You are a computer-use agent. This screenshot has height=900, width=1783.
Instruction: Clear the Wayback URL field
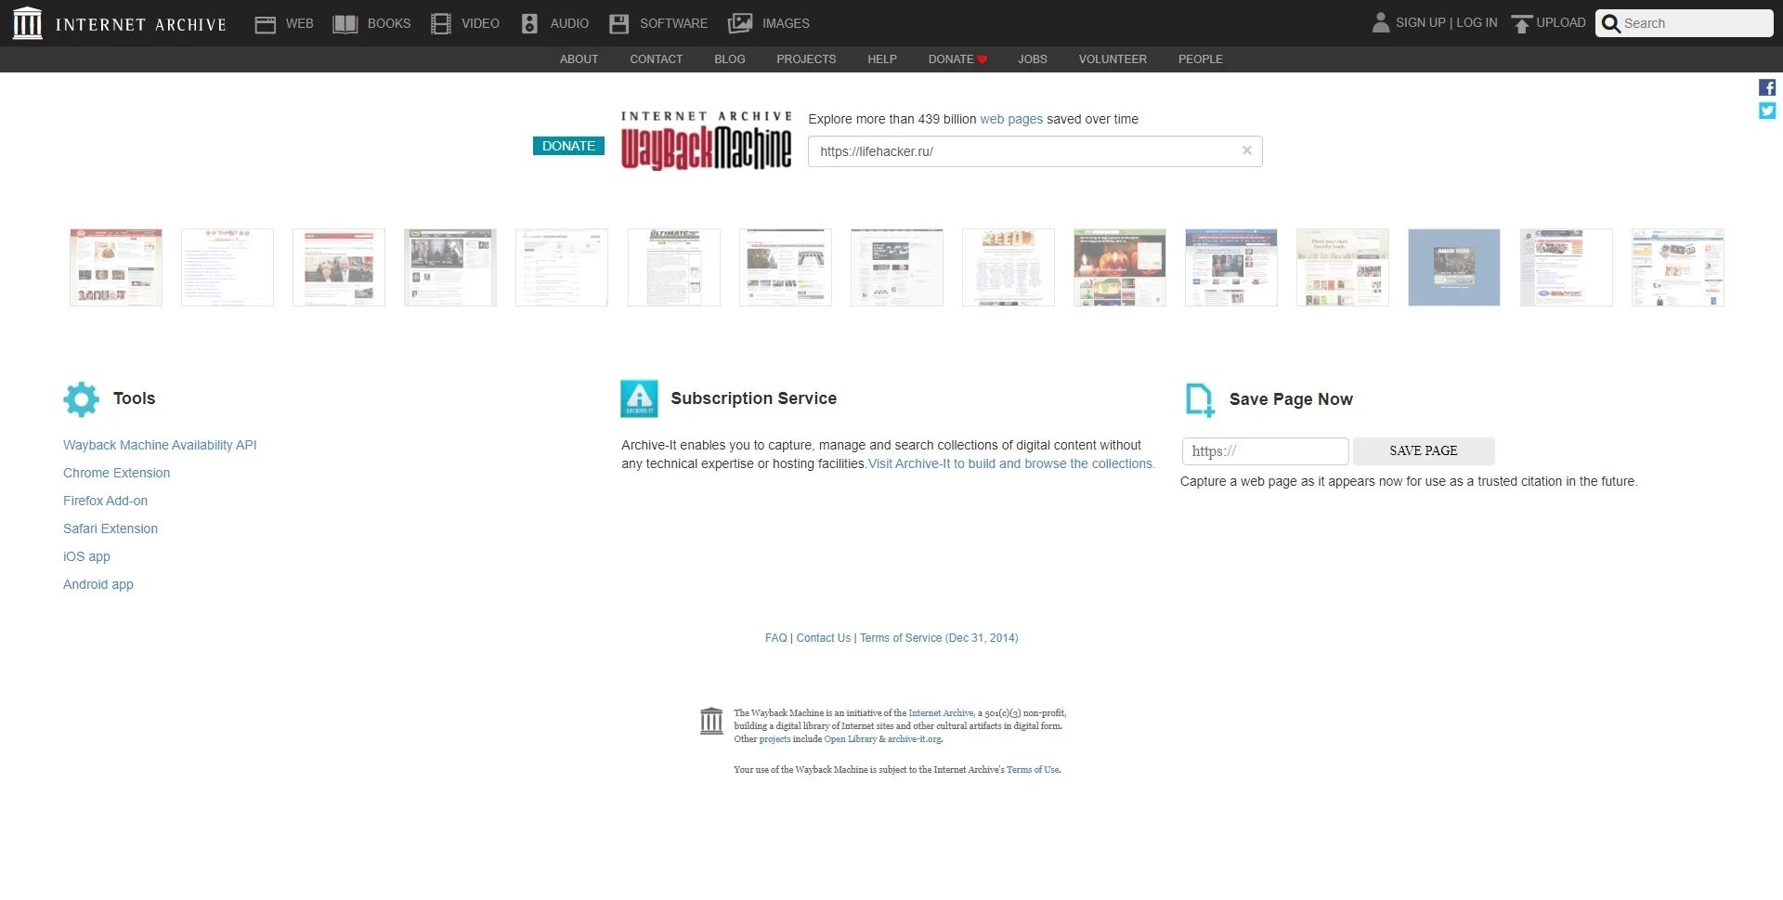coord(1247,150)
